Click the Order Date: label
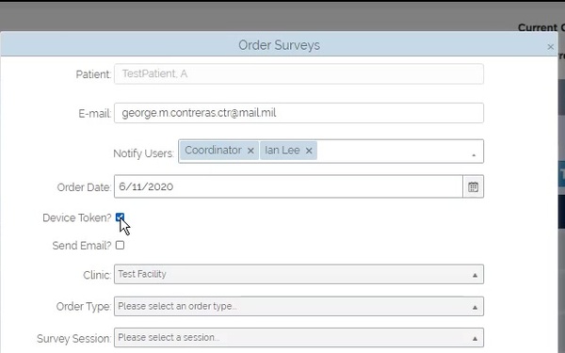Screen dimensions: 565x353 click(85, 187)
